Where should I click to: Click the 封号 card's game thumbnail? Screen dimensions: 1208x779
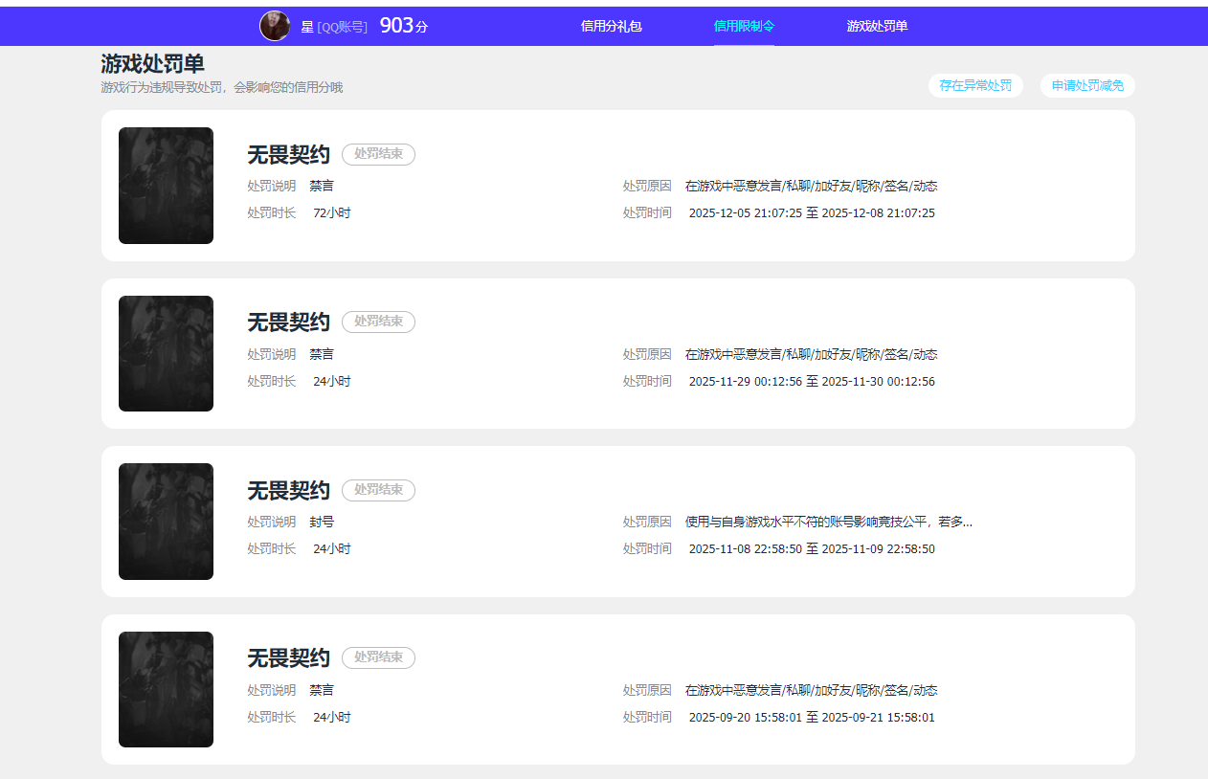coord(166,521)
